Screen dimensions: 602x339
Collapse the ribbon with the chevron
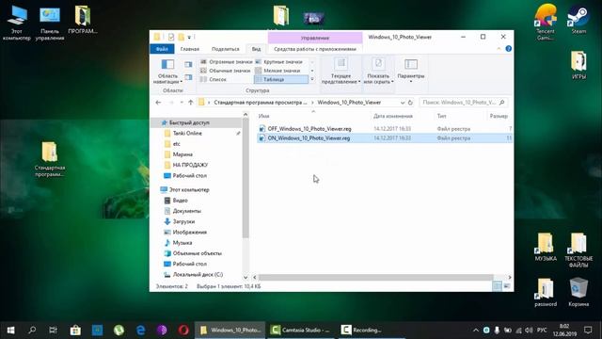pyautogui.click(x=499, y=49)
